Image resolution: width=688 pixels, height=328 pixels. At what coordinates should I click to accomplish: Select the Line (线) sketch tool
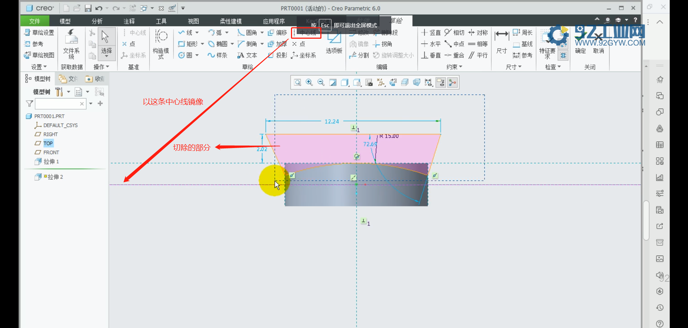[185, 33]
